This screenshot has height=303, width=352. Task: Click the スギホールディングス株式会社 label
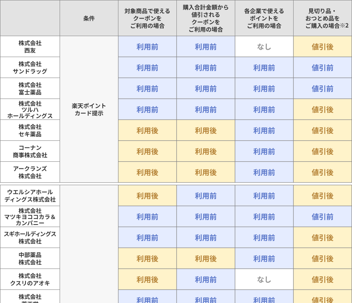[x=30, y=237]
